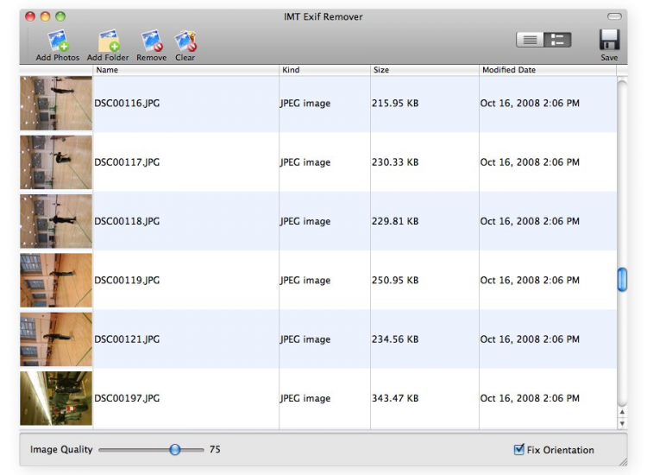Click the toolbar toggle pill button
This screenshot has height=475, width=647.
(x=614, y=16)
